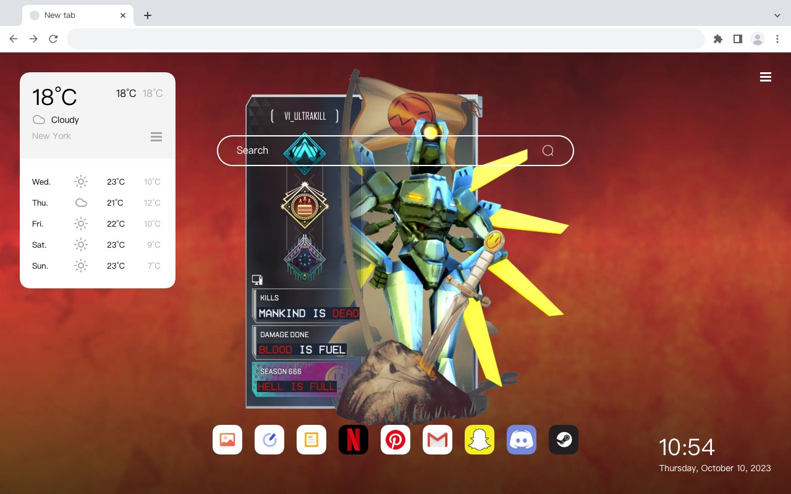Screen dimensions: 791x494
Task: Click the 10:54 clock display
Action: click(687, 447)
